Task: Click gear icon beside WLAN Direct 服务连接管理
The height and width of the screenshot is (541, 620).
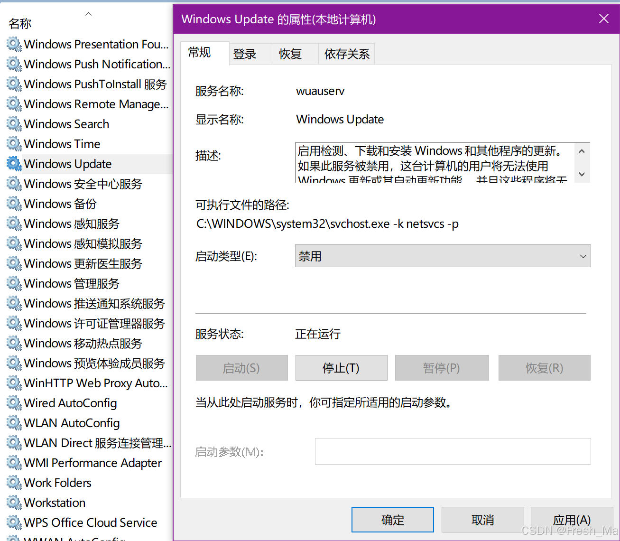Action: [x=14, y=443]
